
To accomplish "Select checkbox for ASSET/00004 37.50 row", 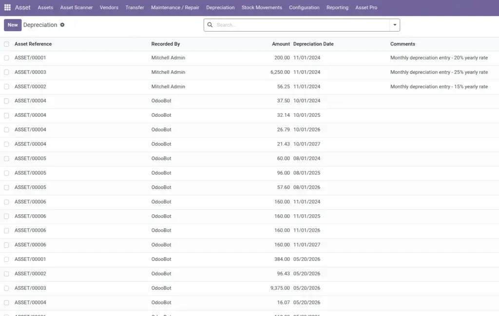I will 6,101.
